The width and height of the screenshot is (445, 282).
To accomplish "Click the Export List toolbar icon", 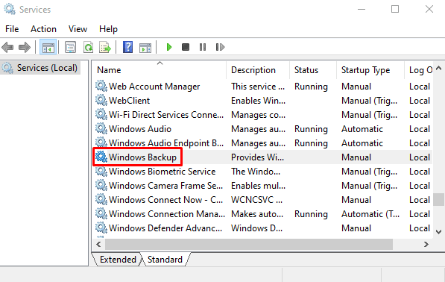I will pos(104,47).
